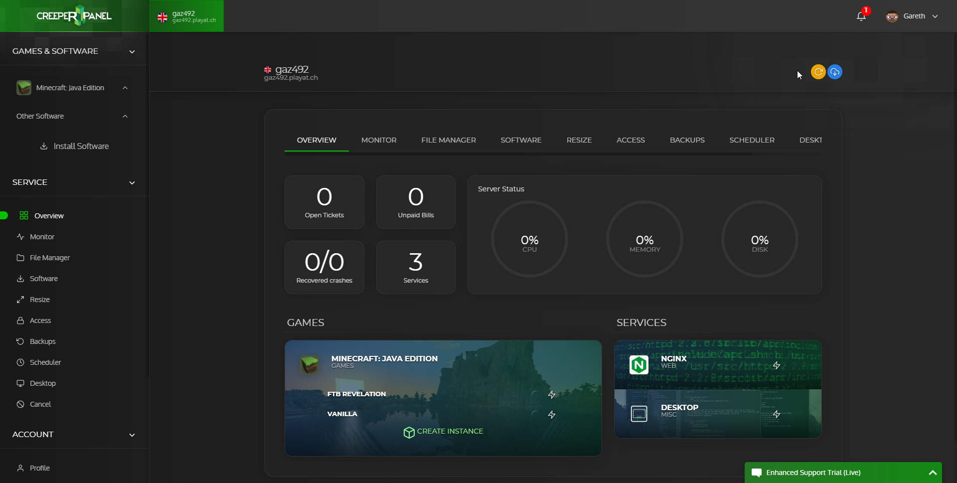Viewport: 957px width, 483px height.
Task: Switch to the Overview tab
Action: pyautogui.click(x=317, y=140)
